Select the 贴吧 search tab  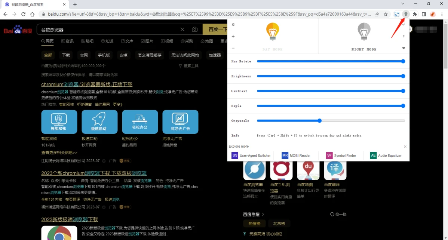[87, 41]
